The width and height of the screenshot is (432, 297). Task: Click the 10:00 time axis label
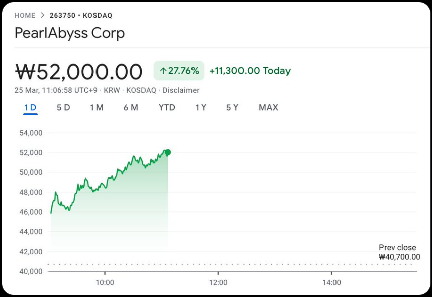click(105, 282)
